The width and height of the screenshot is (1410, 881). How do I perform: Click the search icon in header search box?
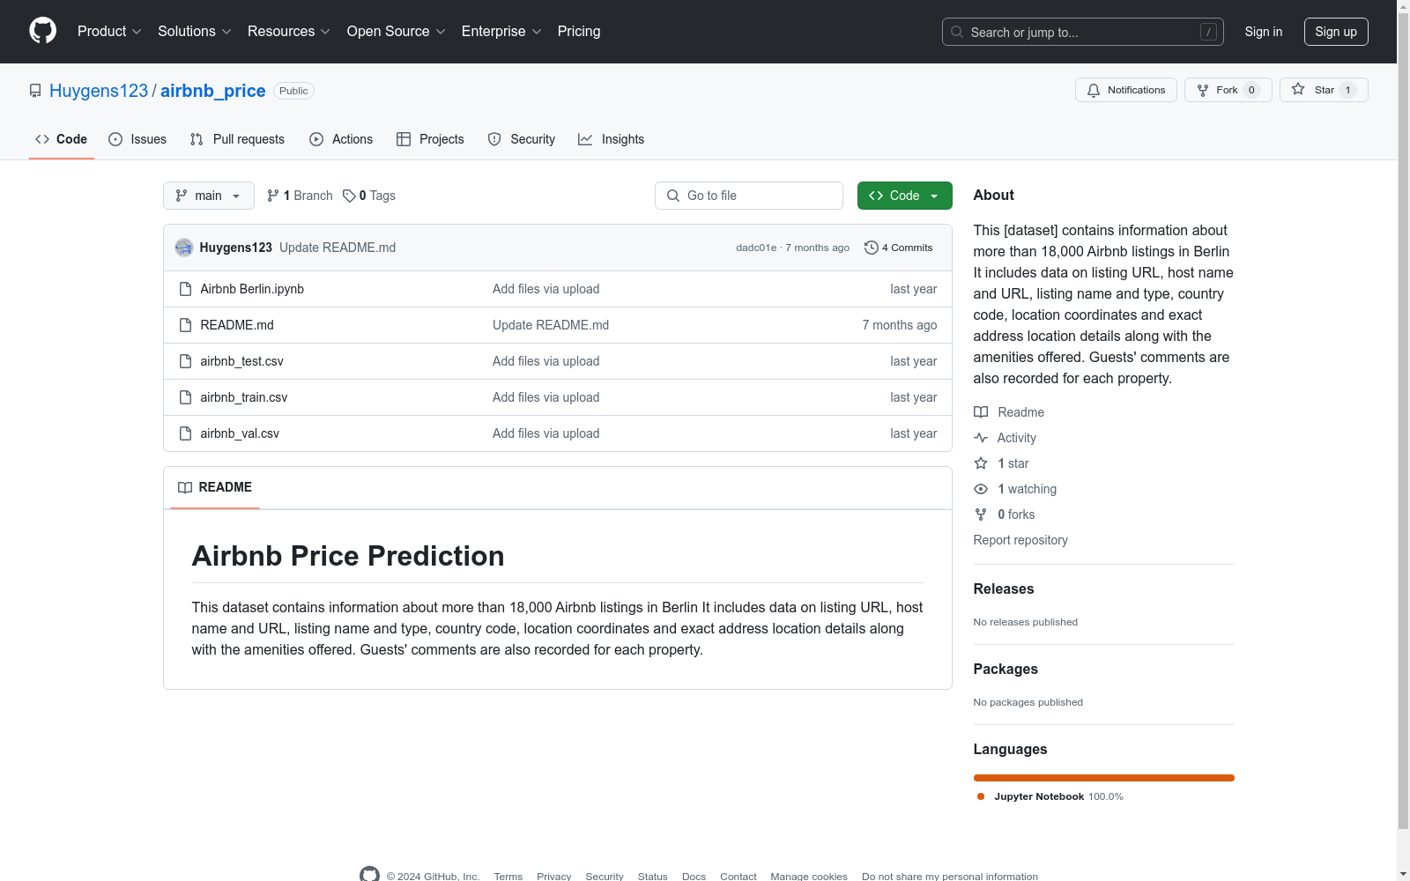coord(957,32)
